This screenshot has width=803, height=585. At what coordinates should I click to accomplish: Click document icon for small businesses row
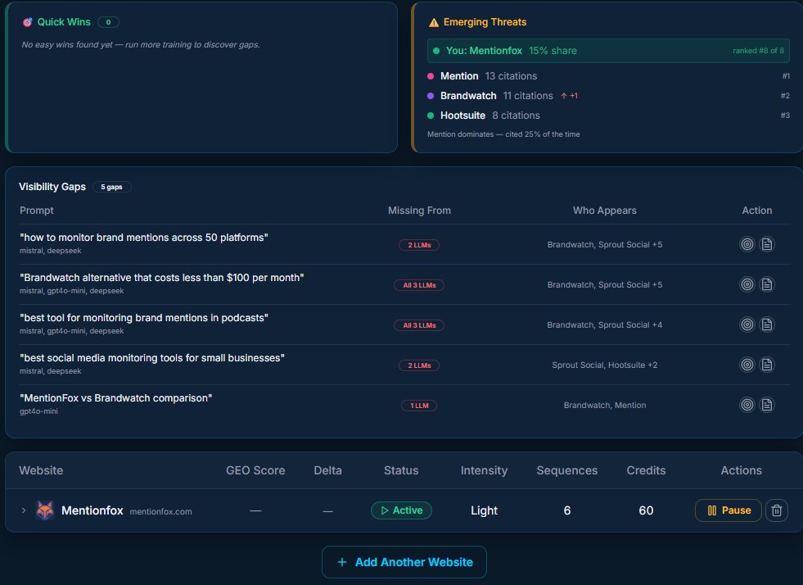(x=767, y=365)
